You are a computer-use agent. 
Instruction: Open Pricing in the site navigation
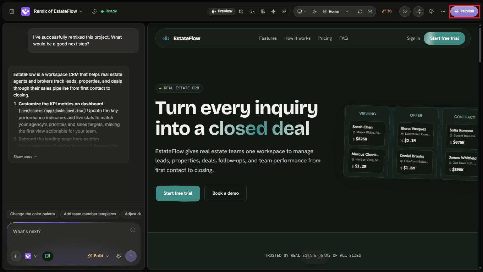325,38
